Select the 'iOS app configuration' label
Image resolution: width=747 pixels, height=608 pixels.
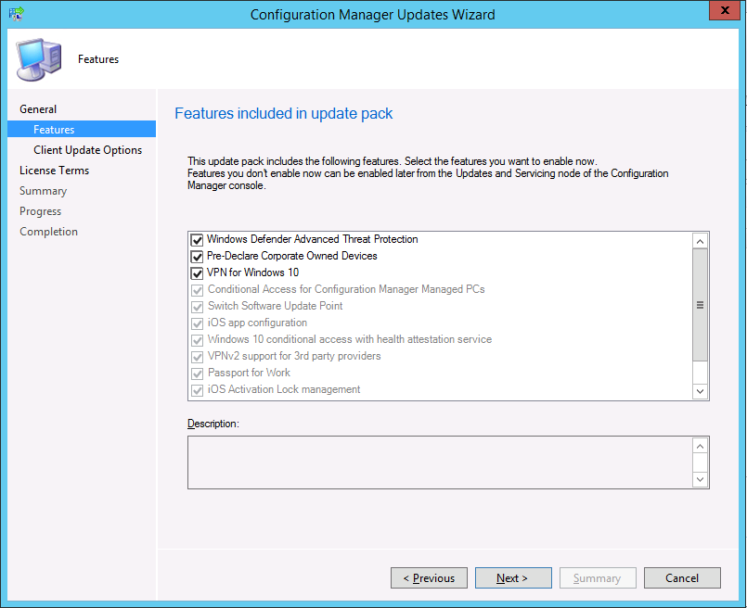257,323
